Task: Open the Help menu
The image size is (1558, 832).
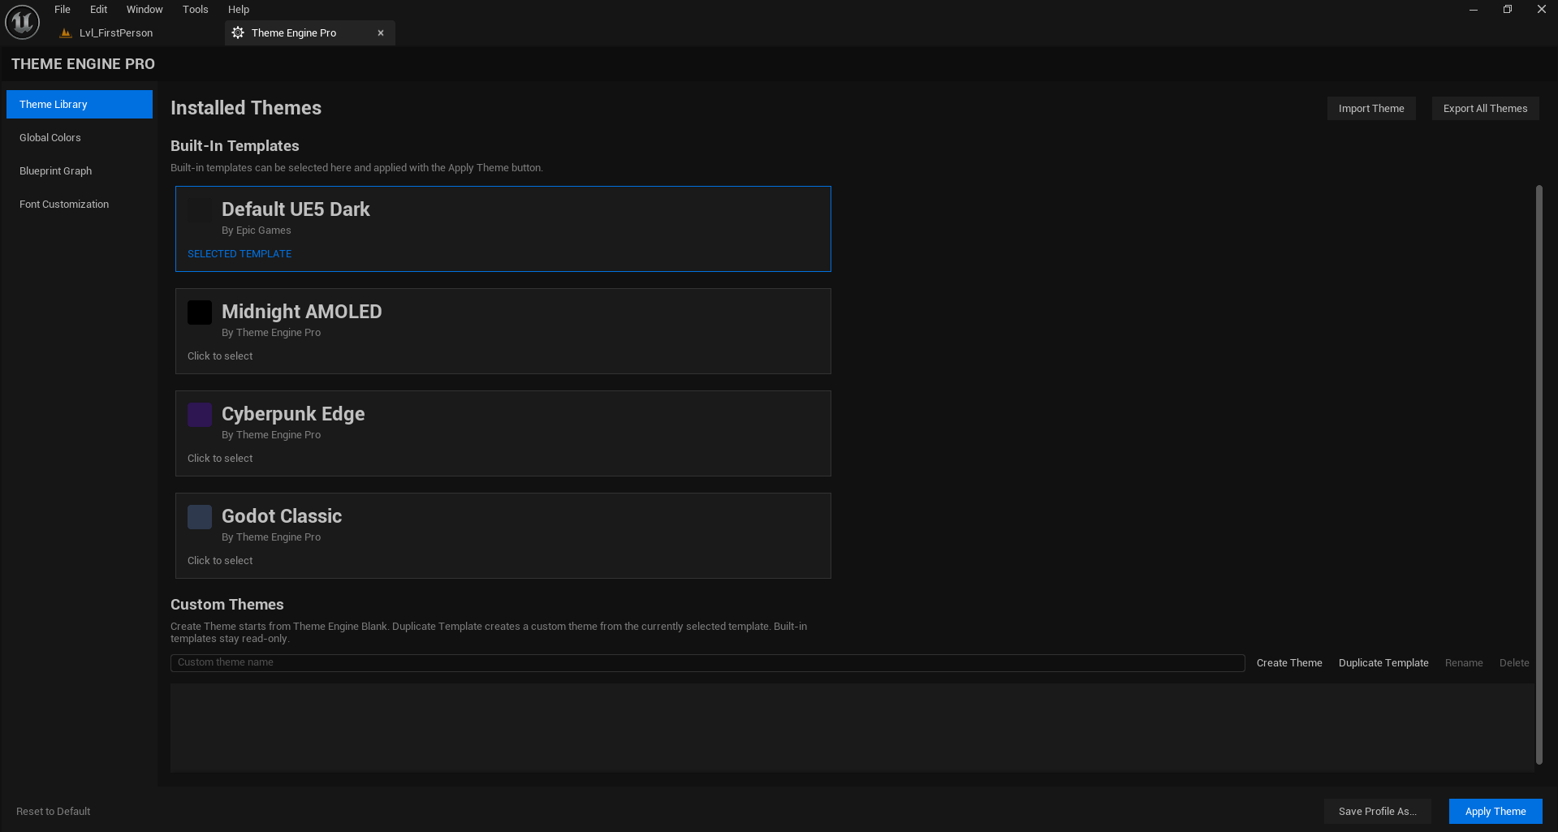Action: pos(239,10)
